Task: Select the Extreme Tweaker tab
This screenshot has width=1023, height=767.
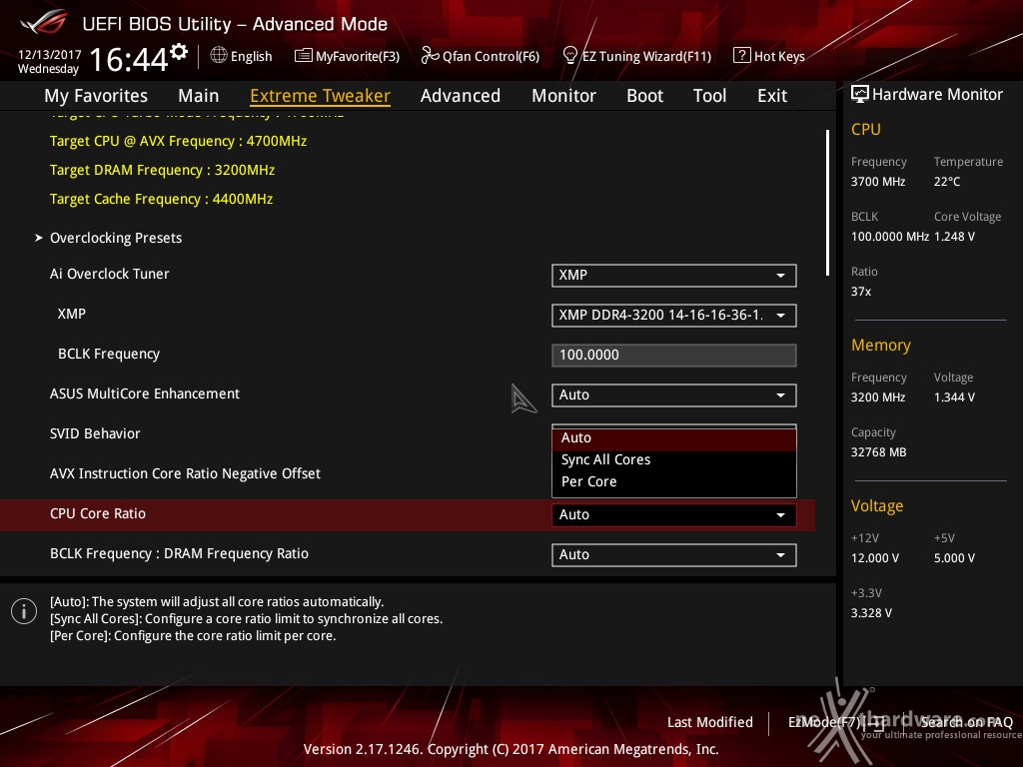Action: click(320, 96)
